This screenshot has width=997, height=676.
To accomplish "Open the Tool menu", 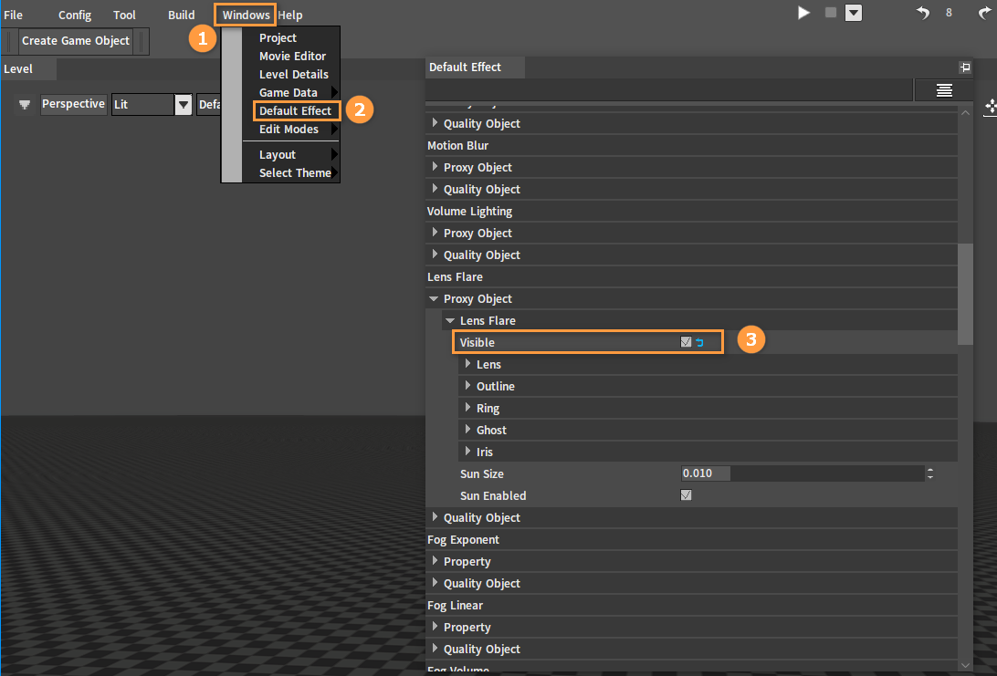I will tap(124, 15).
